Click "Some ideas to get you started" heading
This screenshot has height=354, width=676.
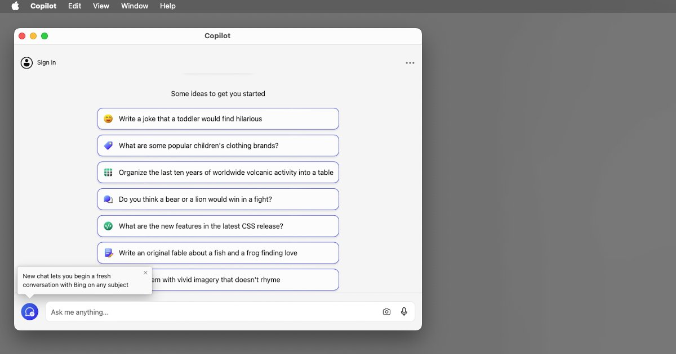click(218, 94)
